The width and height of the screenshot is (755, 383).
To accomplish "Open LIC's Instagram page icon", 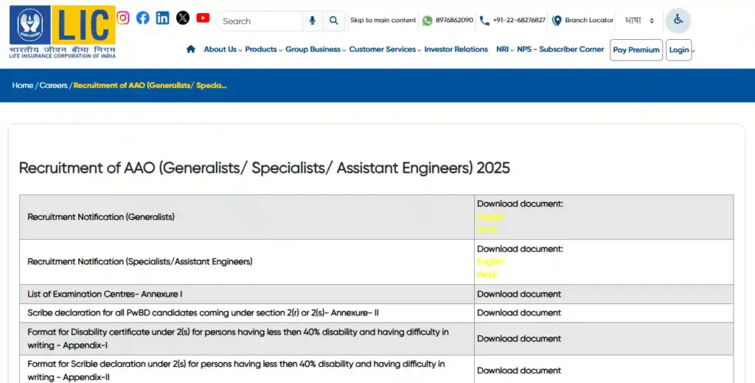I will (123, 18).
